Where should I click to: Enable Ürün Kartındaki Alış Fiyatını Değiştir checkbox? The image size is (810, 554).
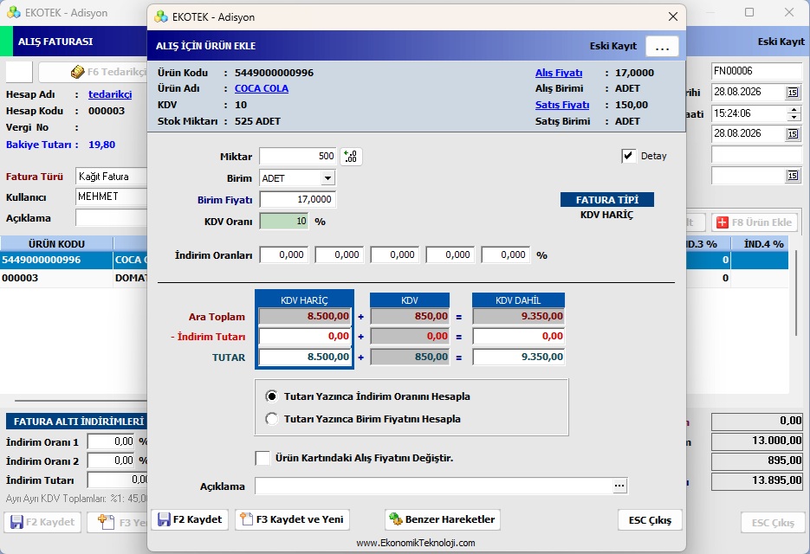tap(262, 458)
